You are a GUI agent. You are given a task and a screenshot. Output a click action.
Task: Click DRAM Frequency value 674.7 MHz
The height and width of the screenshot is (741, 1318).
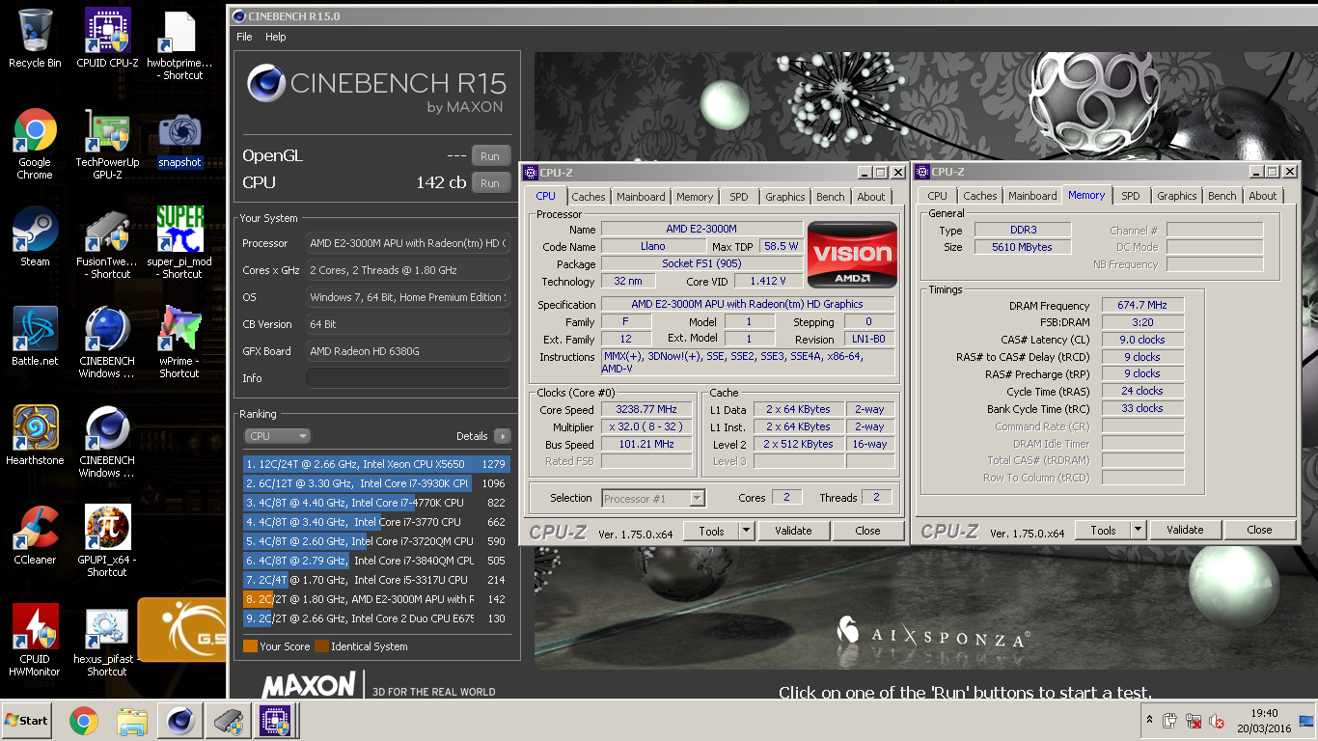(x=1143, y=305)
